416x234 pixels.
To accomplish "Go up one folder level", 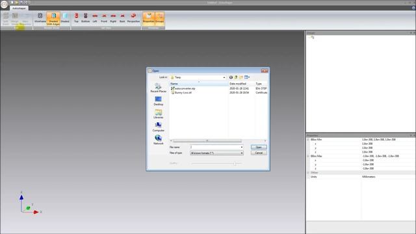I will click(236, 77).
